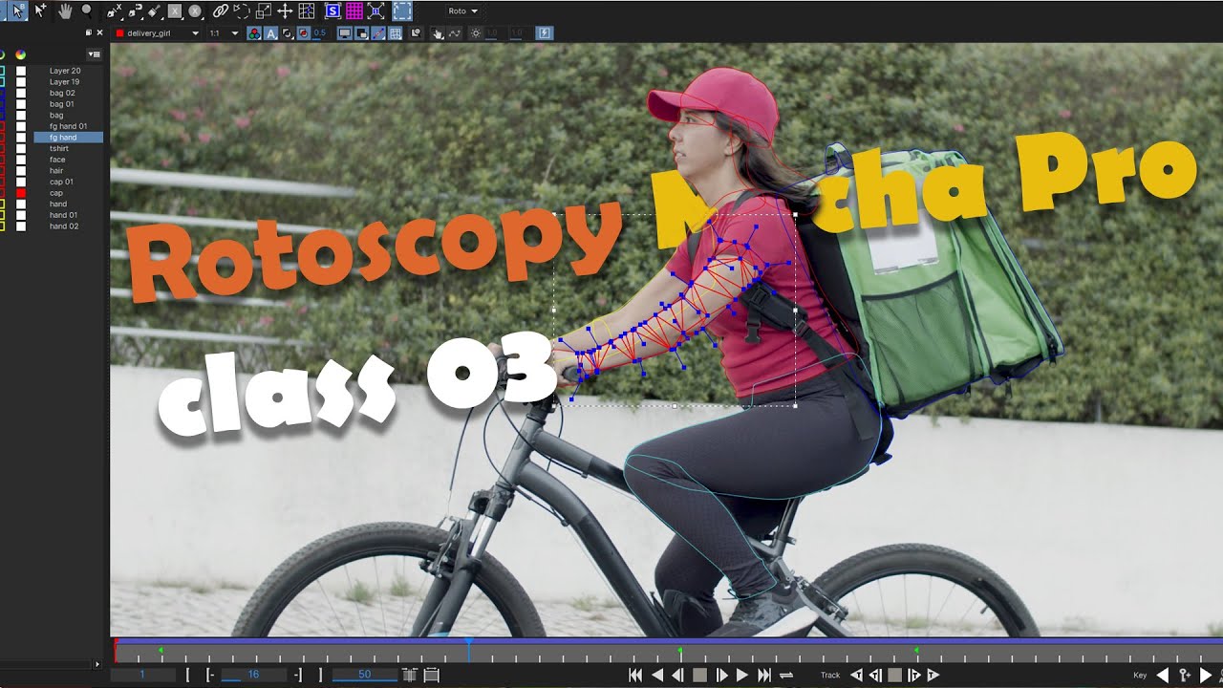The image size is (1223, 688).
Task: Select the hand 01 layer
Action: click(64, 215)
